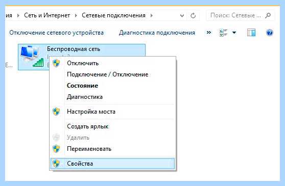Click shield icon beside 'Отключить'
This screenshot has width=285, height=186.
56,63
